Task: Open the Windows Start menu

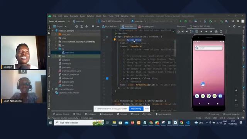Action: coord(51,123)
